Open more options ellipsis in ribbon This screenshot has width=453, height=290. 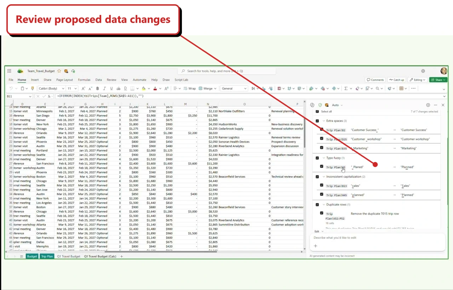click(413, 88)
